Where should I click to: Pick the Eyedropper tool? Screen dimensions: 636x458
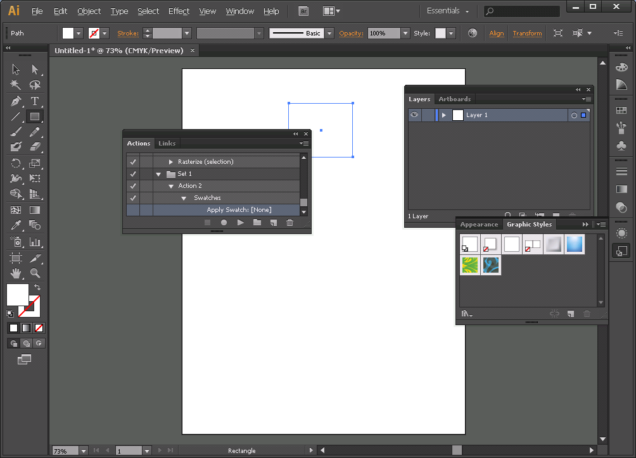[16, 225]
